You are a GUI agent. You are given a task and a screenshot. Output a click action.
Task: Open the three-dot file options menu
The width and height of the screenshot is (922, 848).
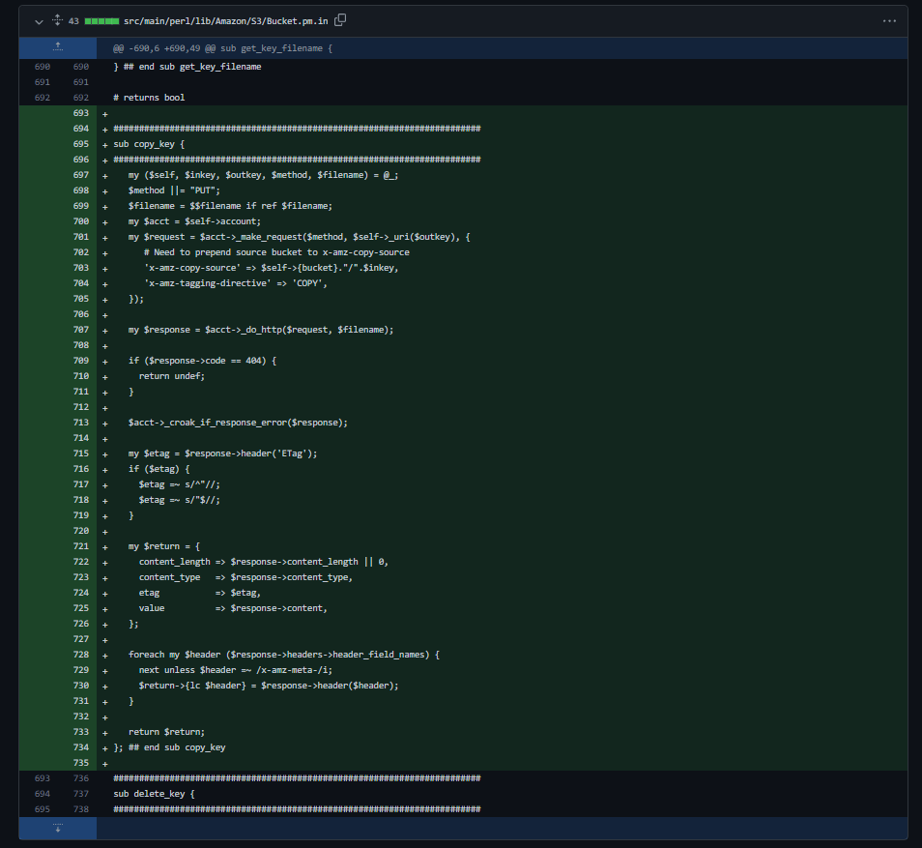[x=888, y=20]
